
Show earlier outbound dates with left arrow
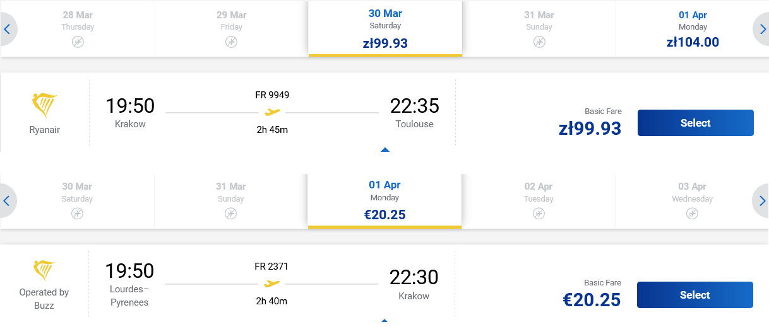click(7, 29)
